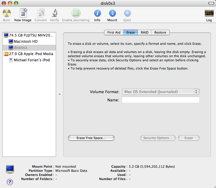Open the Log viewer icon
Image resolution: width=216 pixels, height=188 pixels.
click(209, 13)
